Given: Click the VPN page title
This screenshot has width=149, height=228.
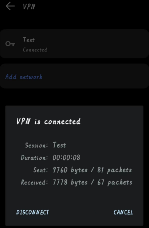Looking at the screenshot, I should (x=29, y=7).
